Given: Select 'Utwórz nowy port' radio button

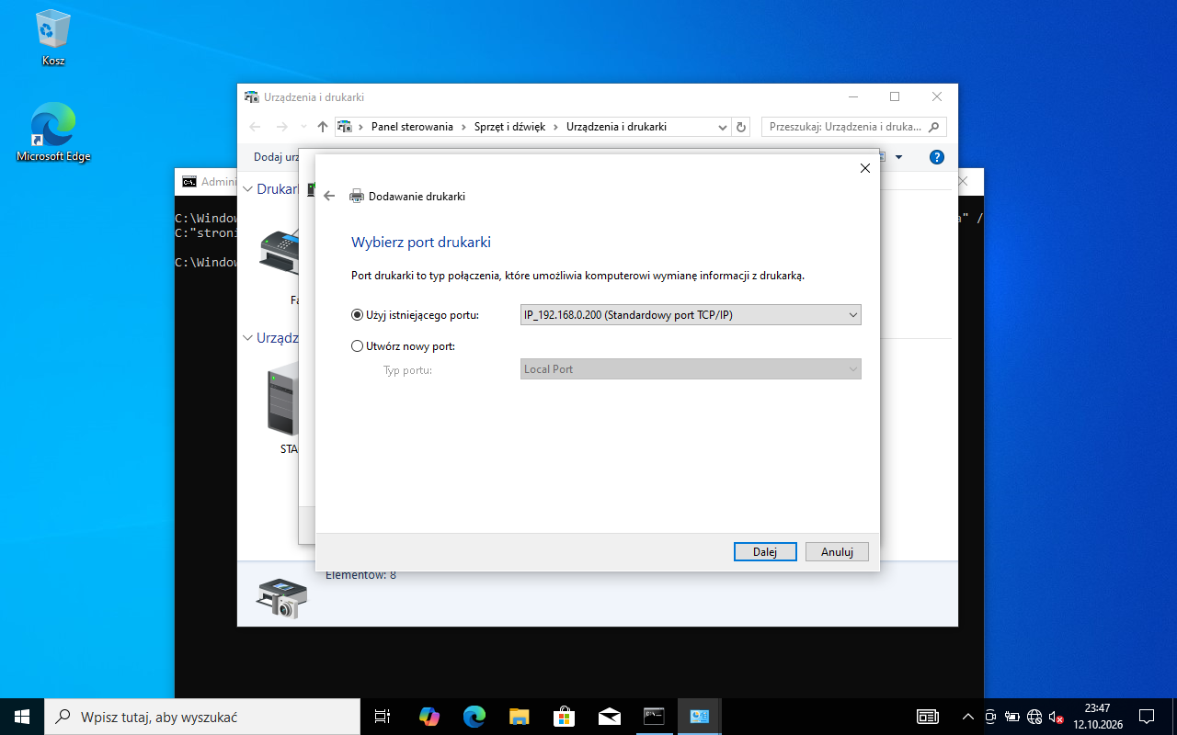Looking at the screenshot, I should 358,346.
